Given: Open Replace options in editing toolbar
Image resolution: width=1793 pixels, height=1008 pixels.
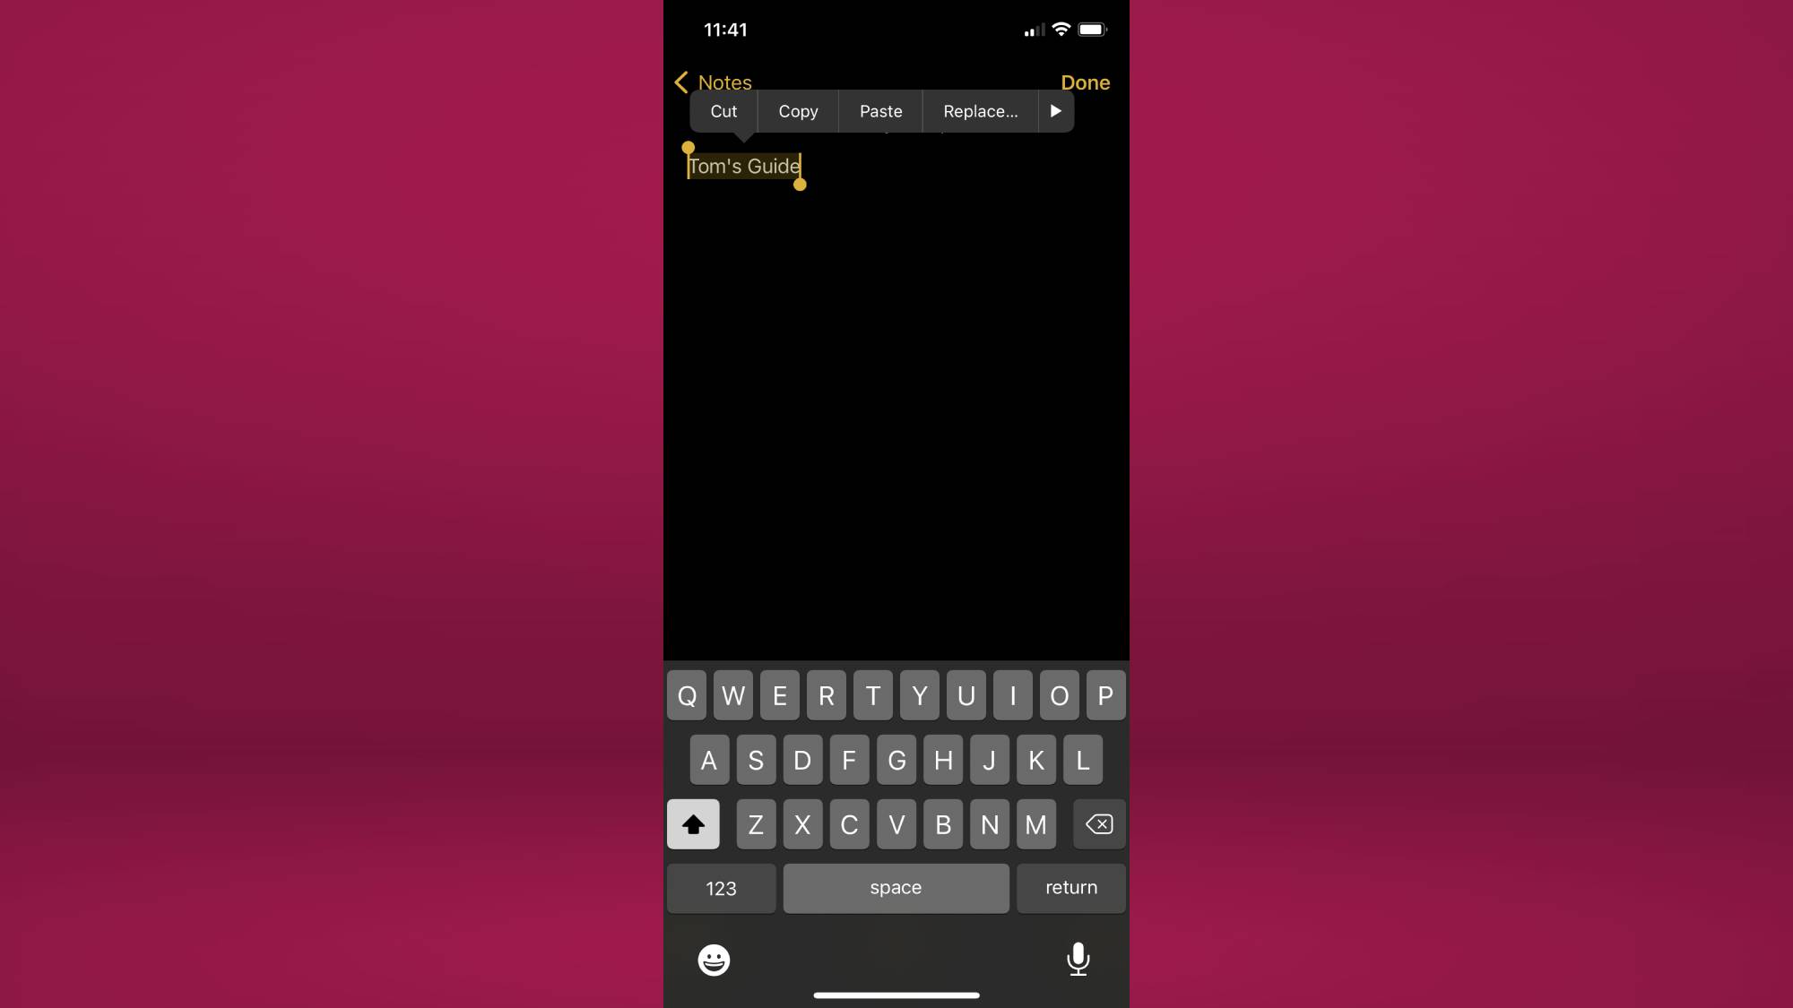Looking at the screenshot, I should (x=980, y=111).
